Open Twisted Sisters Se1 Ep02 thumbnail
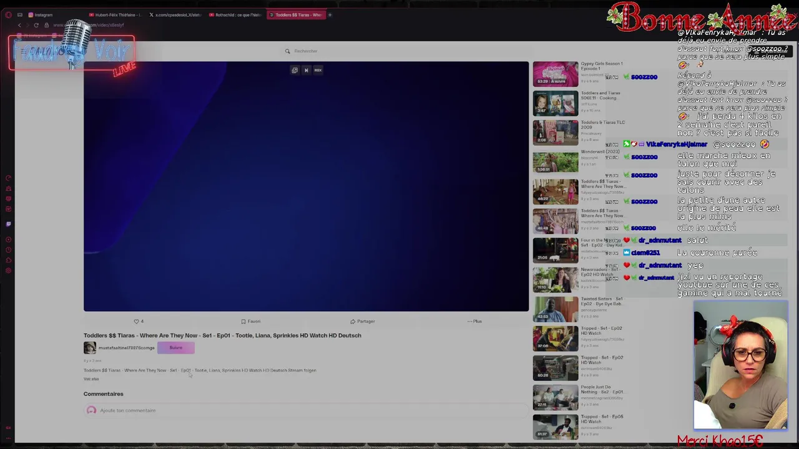 point(556,309)
